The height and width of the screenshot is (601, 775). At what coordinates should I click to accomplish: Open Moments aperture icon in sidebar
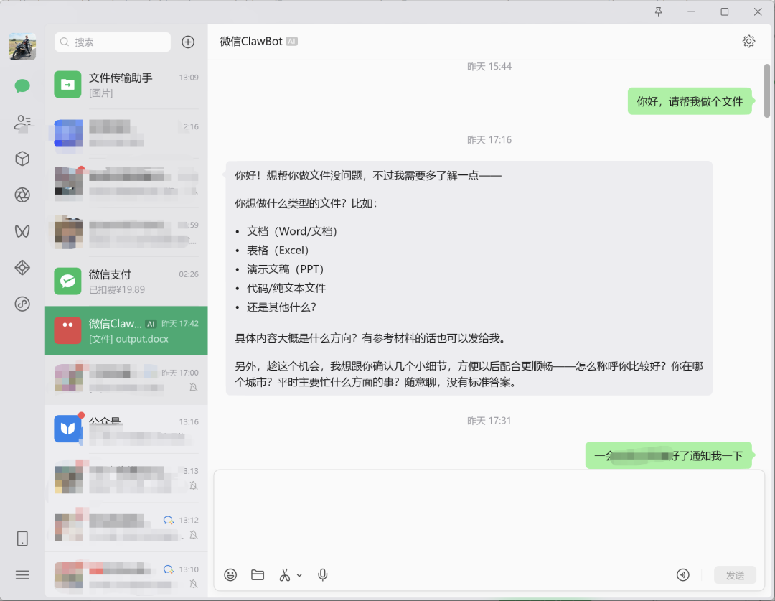tap(22, 195)
